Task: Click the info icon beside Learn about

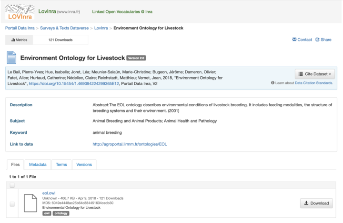Action: pos(272,83)
